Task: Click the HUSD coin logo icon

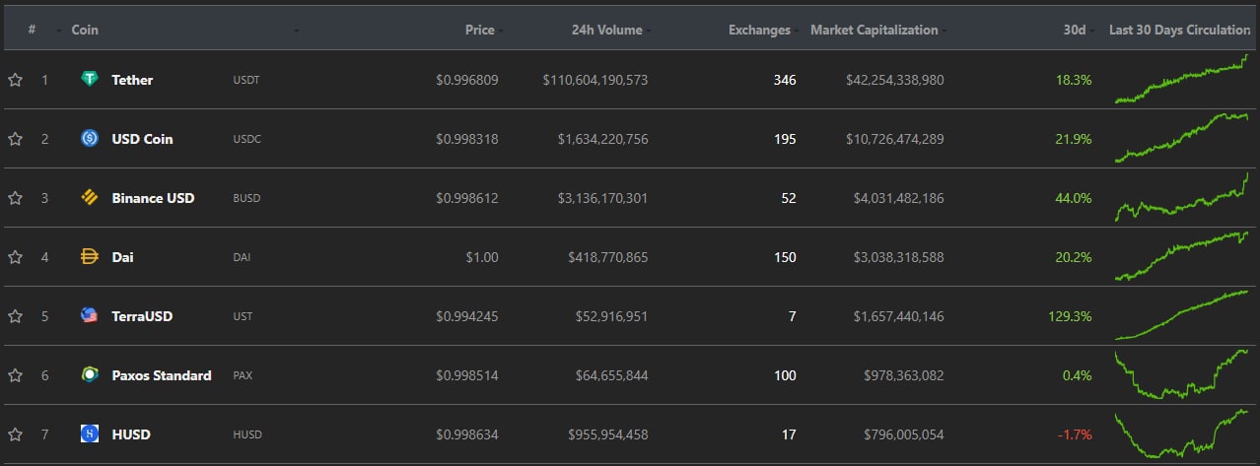Action: [90, 434]
